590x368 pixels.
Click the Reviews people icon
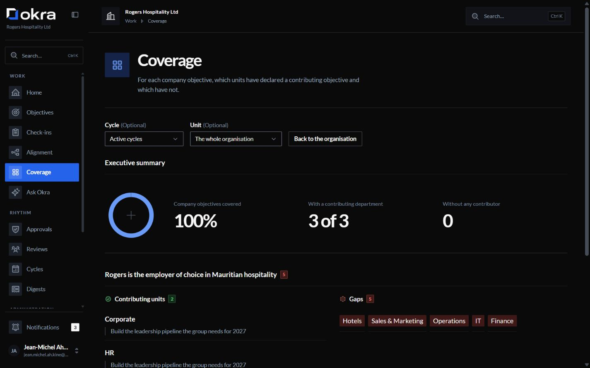click(x=15, y=249)
